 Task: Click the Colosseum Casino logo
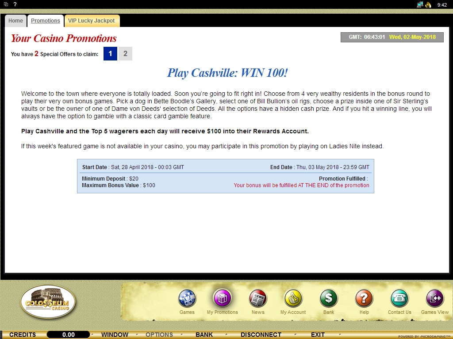[x=48, y=302]
